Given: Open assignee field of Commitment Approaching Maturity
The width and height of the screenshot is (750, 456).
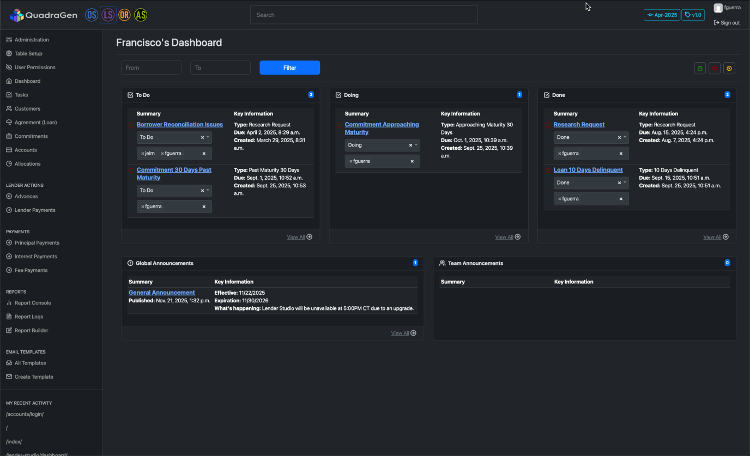Looking at the screenshot, I should (x=383, y=161).
